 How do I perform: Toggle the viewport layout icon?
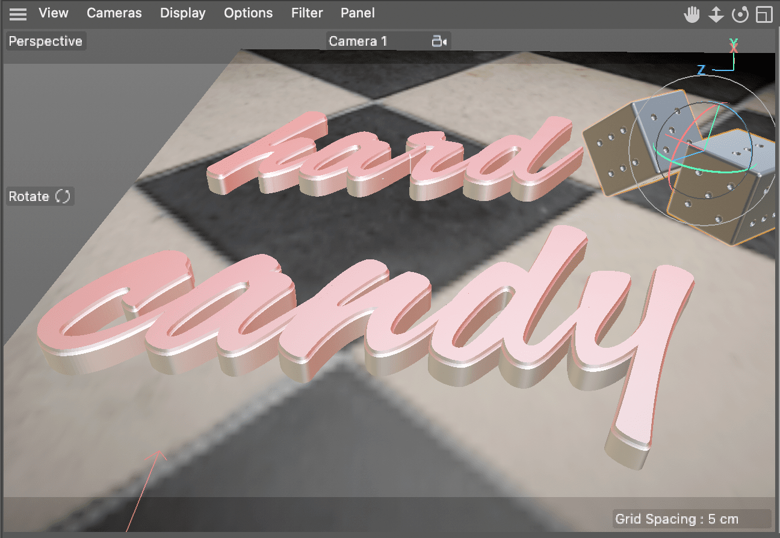tap(764, 14)
